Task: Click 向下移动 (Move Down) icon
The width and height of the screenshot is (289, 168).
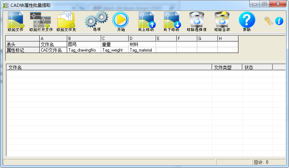Action: (x=172, y=20)
